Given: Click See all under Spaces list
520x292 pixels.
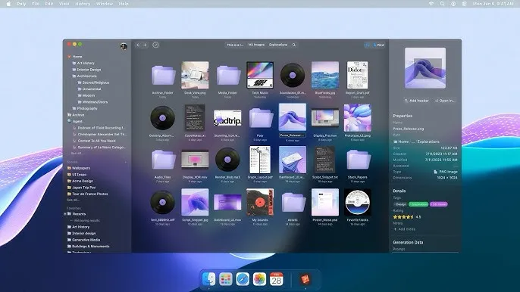Looking at the screenshot, I should [73, 200].
